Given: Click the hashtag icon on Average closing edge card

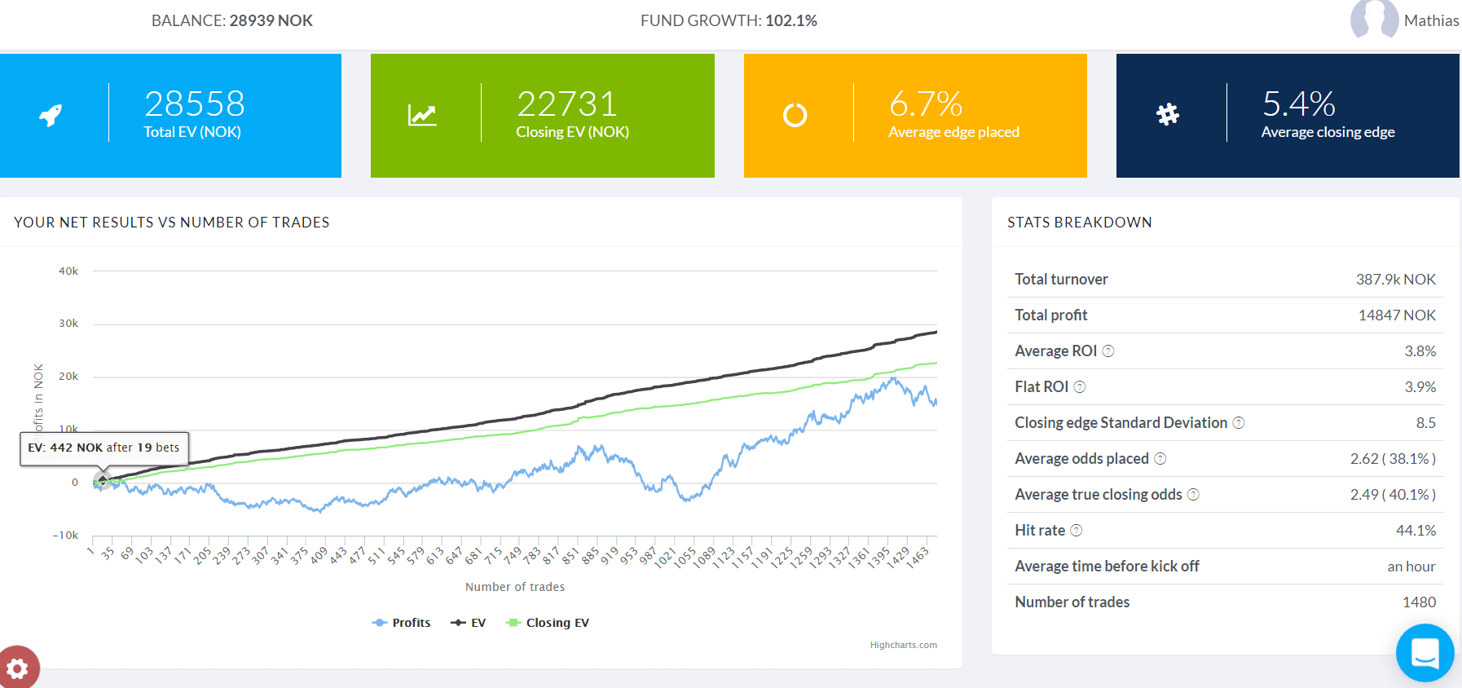Looking at the screenshot, I should tap(1168, 114).
